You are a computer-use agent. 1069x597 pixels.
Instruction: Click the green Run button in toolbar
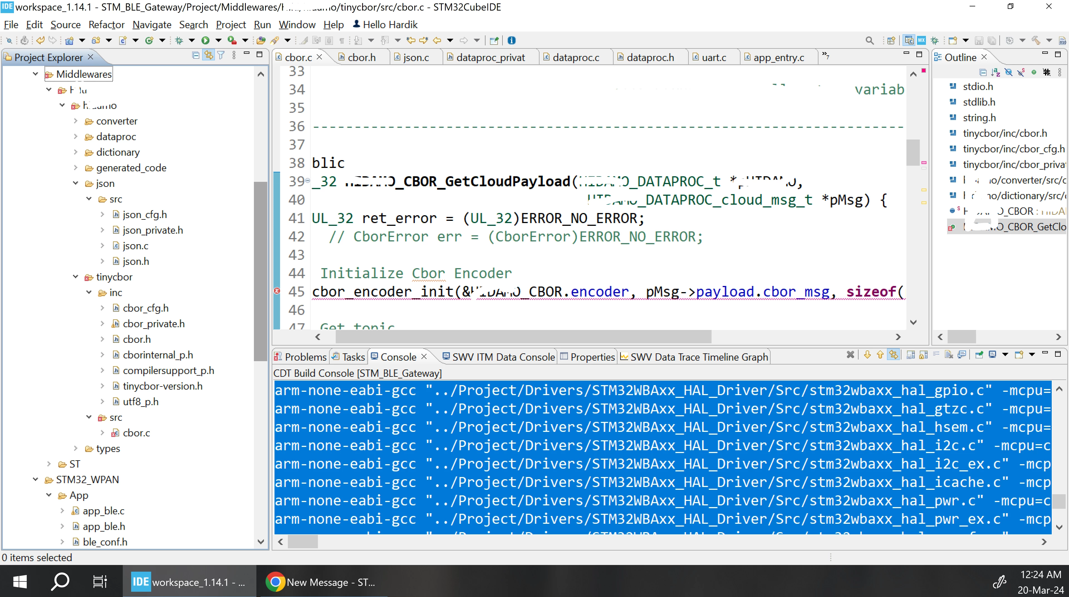click(205, 40)
